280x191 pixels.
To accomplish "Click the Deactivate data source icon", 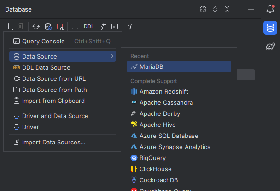I will 60,26.
